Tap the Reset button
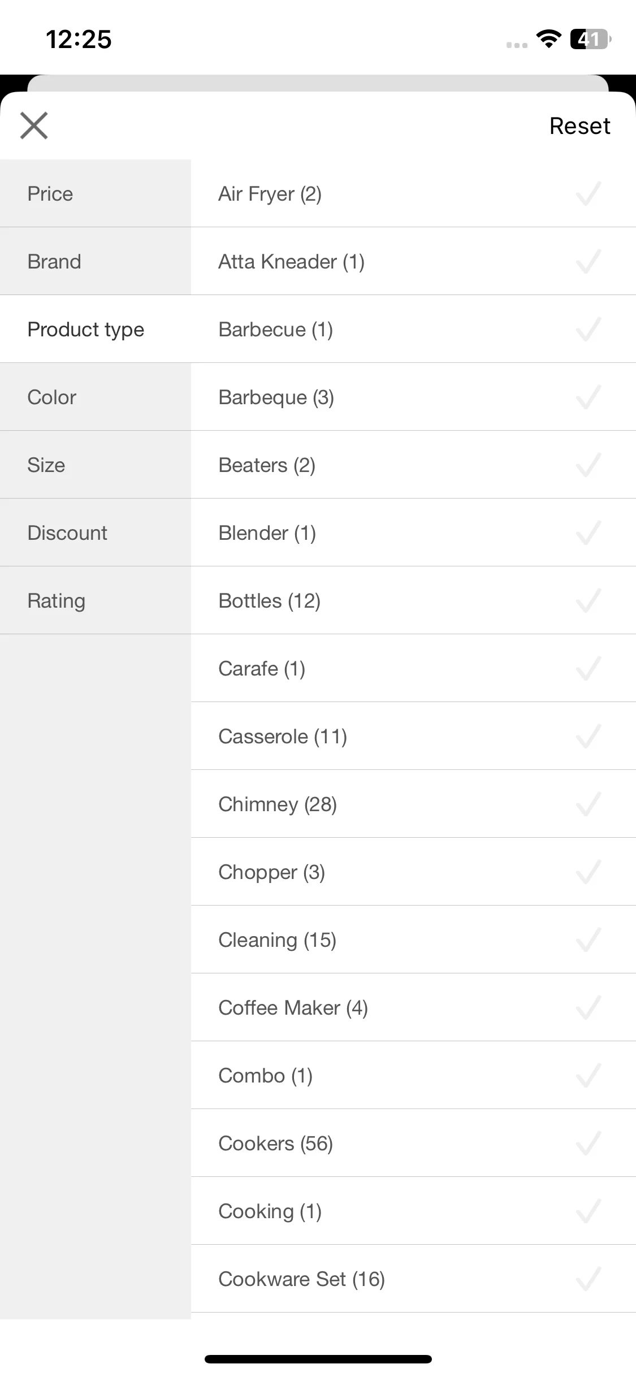Screen dimensions: 636x1377 (x=579, y=125)
